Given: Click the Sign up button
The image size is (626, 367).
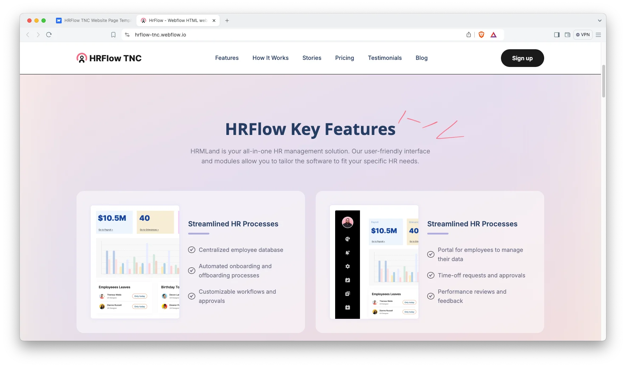Looking at the screenshot, I should [522, 58].
